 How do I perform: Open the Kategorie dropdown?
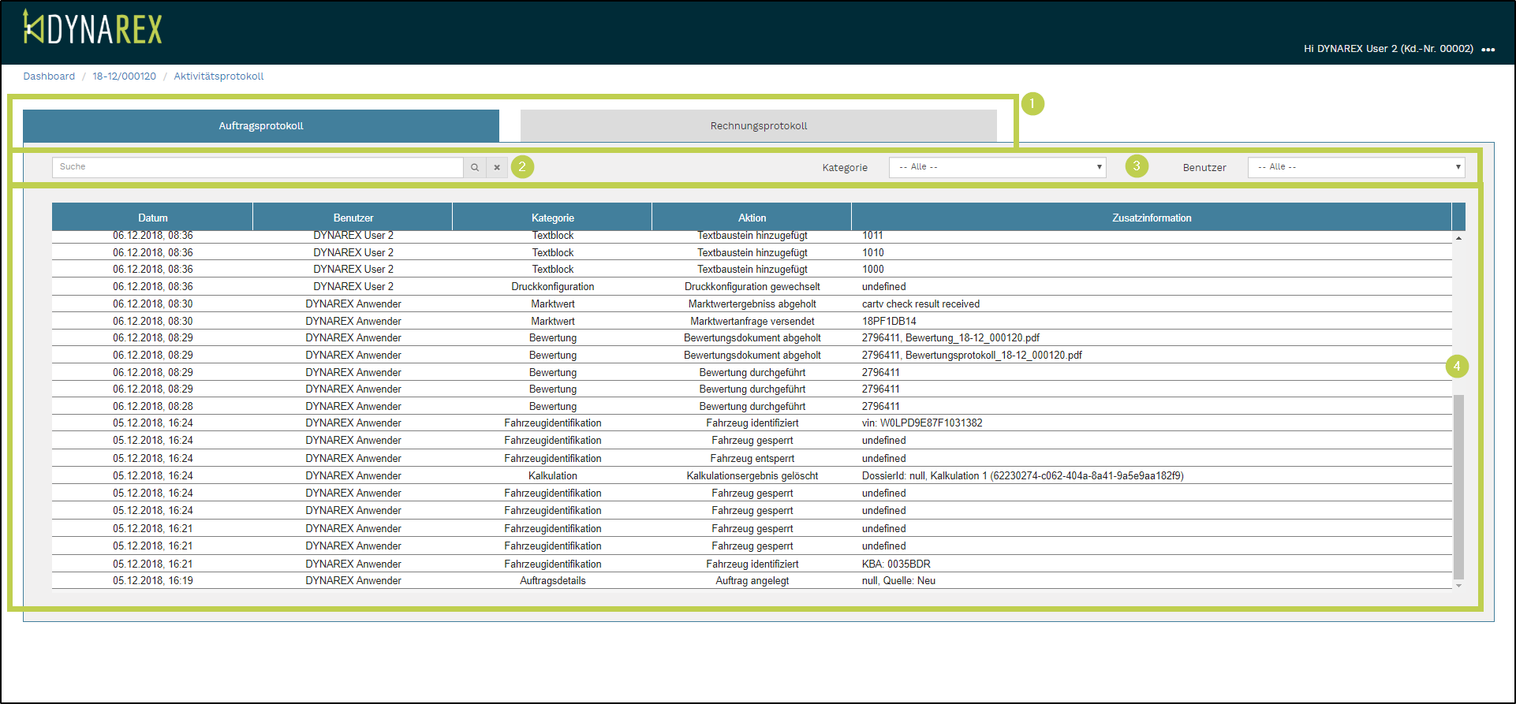pos(997,167)
